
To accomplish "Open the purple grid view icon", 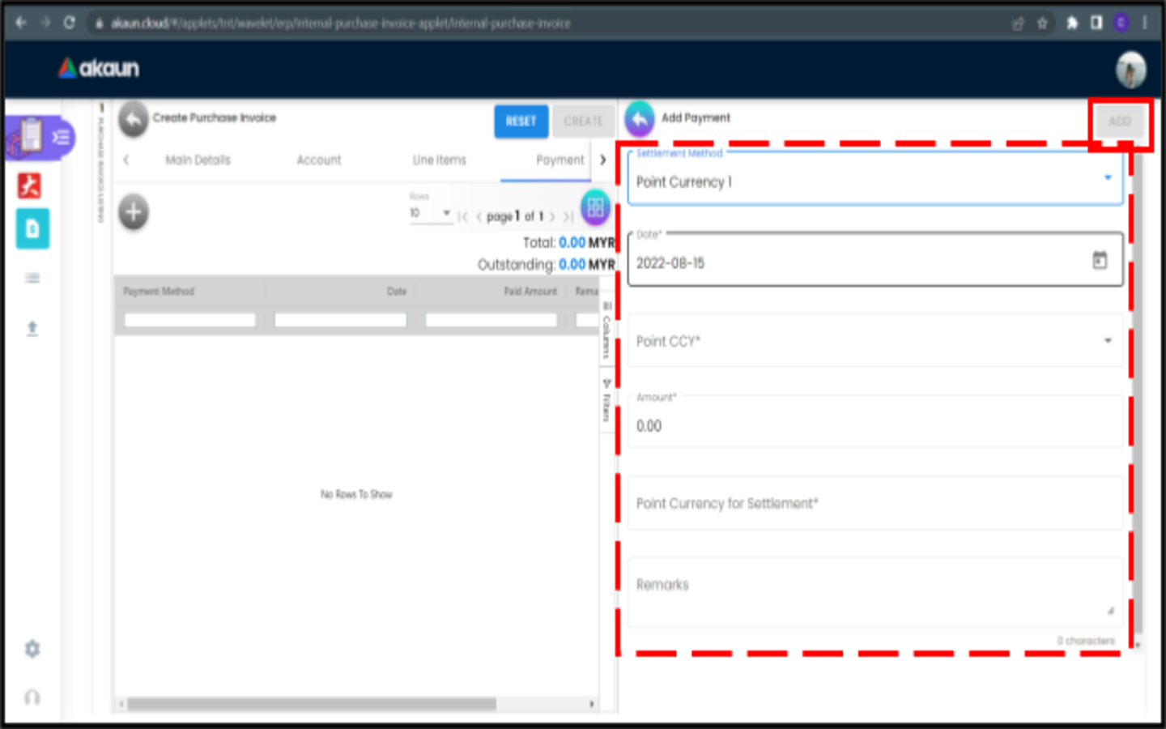I will point(596,208).
